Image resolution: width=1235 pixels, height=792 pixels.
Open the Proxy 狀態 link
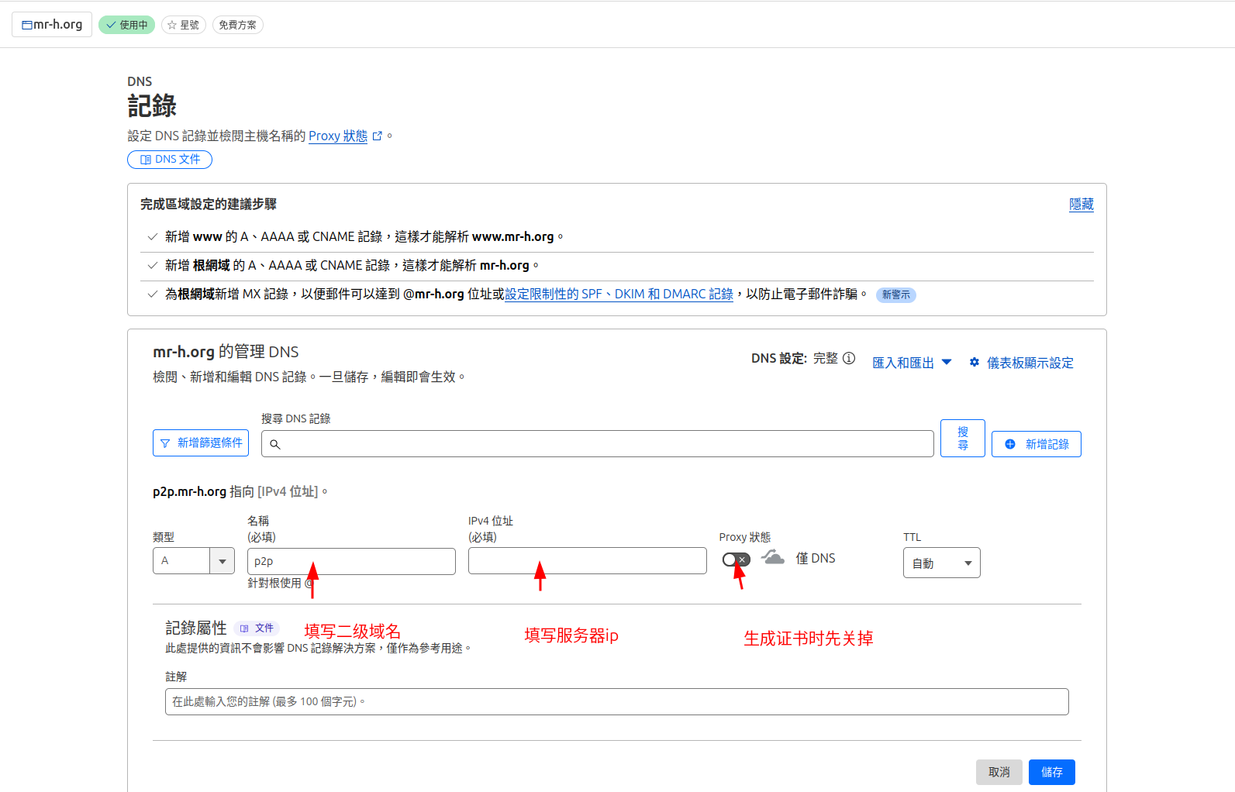coord(338,136)
